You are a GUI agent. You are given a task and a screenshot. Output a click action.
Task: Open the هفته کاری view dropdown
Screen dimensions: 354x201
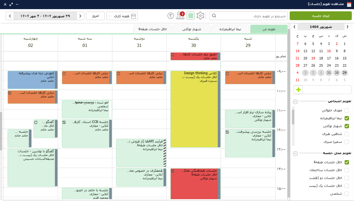coord(122,16)
